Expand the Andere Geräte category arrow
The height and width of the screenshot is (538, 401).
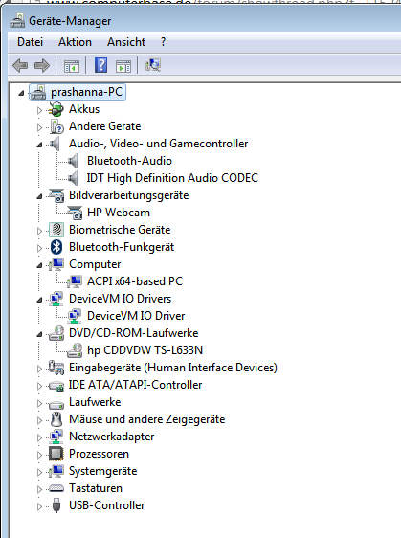[x=39, y=127]
